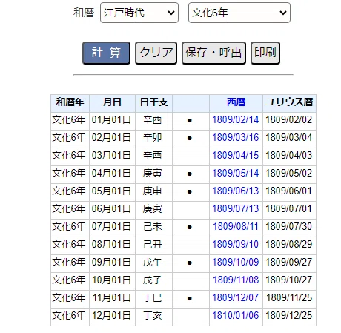This screenshot has height=333, width=341.
Task: Select Julian date 1809/03/04
Action: (289, 138)
